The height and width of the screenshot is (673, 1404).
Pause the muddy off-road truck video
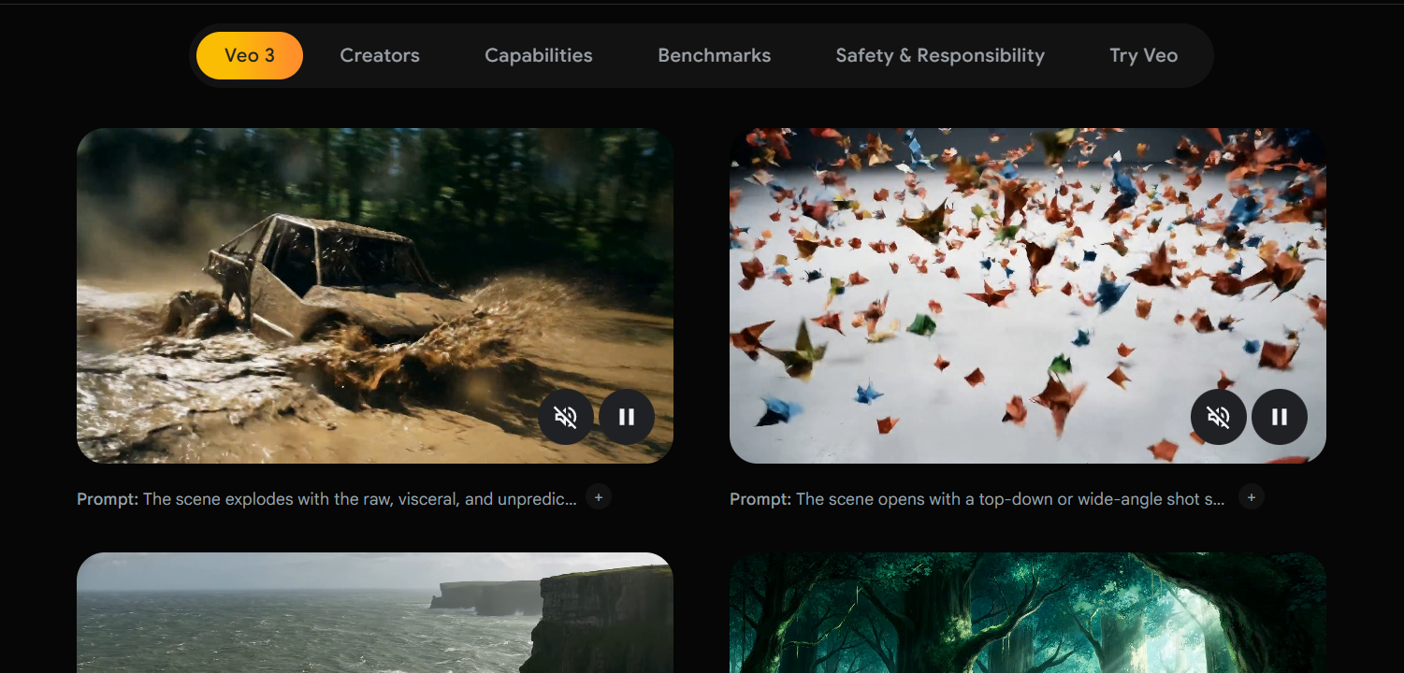(x=627, y=417)
